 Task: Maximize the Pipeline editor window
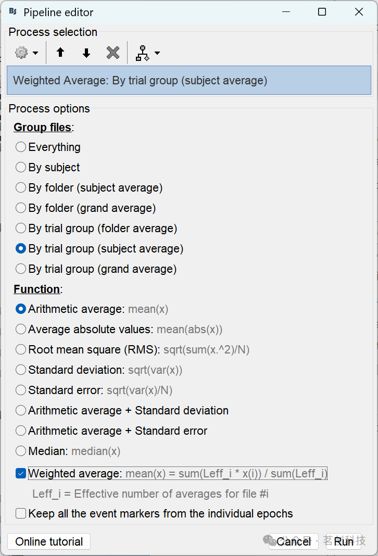coord(322,11)
